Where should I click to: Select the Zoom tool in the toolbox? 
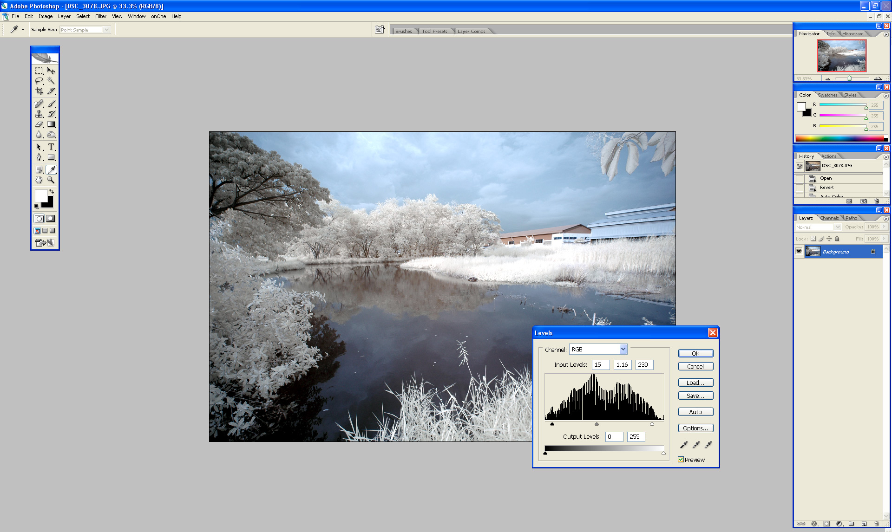(51, 180)
